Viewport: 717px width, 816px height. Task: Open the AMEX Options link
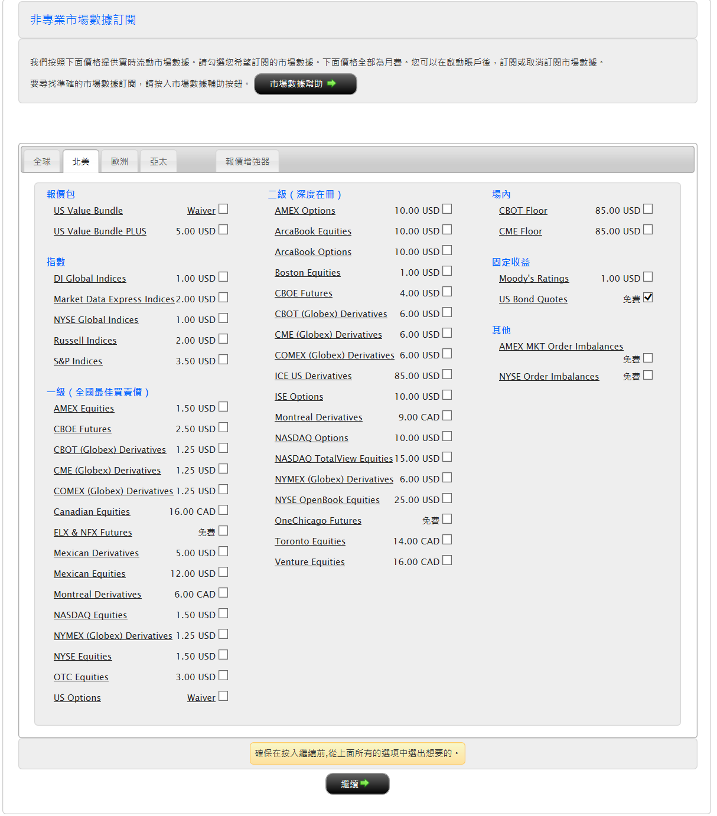click(305, 211)
